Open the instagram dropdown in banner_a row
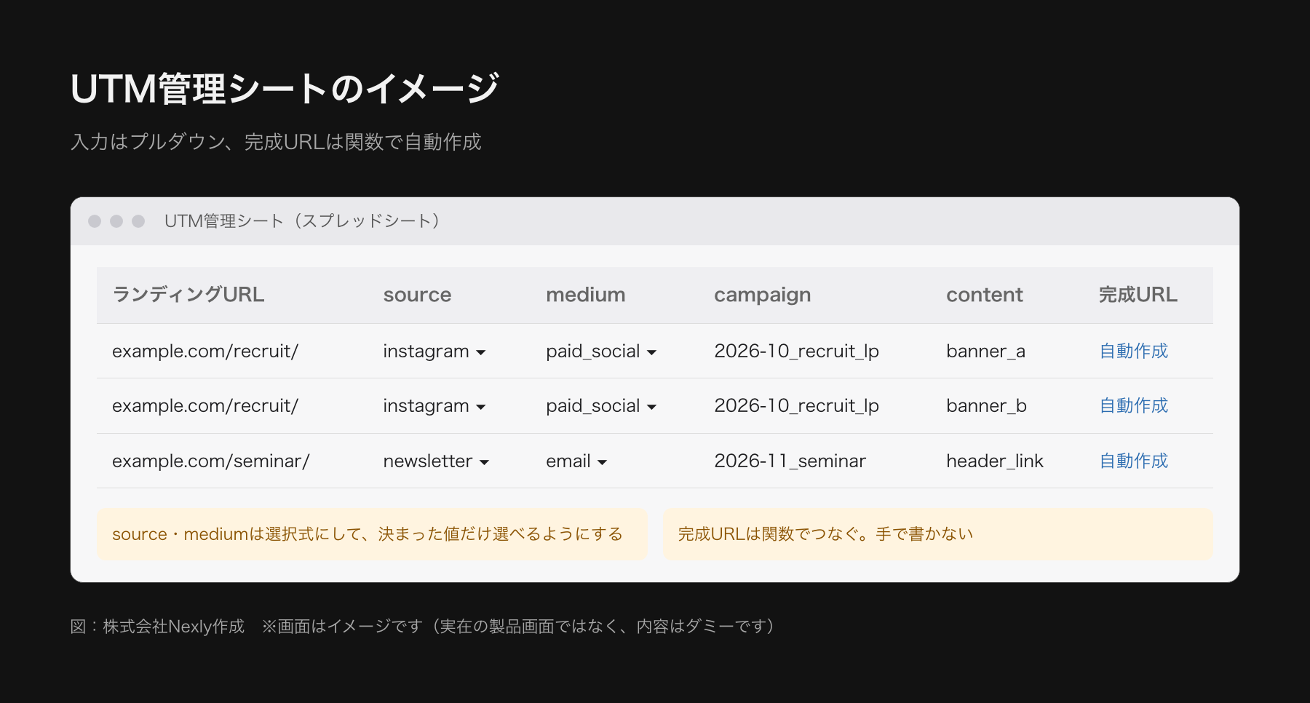Image resolution: width=1310 pixels, height=703 pixels. pyautogui.click(x=434, y=351)
